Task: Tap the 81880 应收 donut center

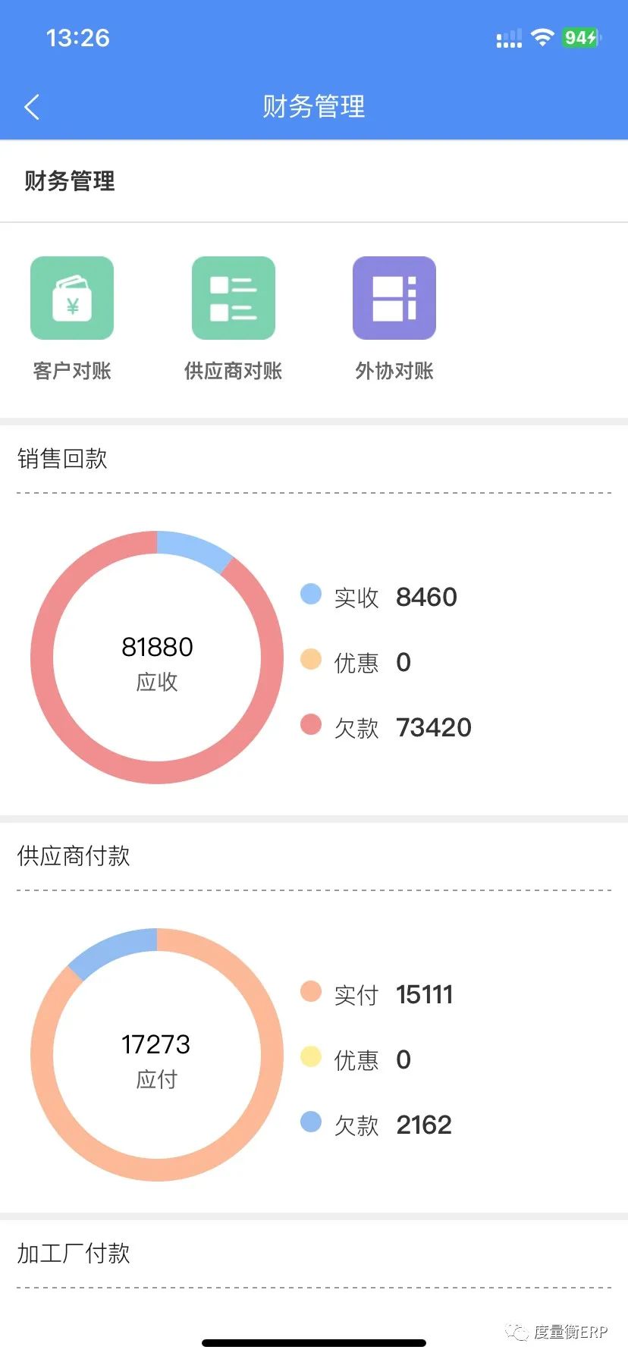Action: click(157, 663)
